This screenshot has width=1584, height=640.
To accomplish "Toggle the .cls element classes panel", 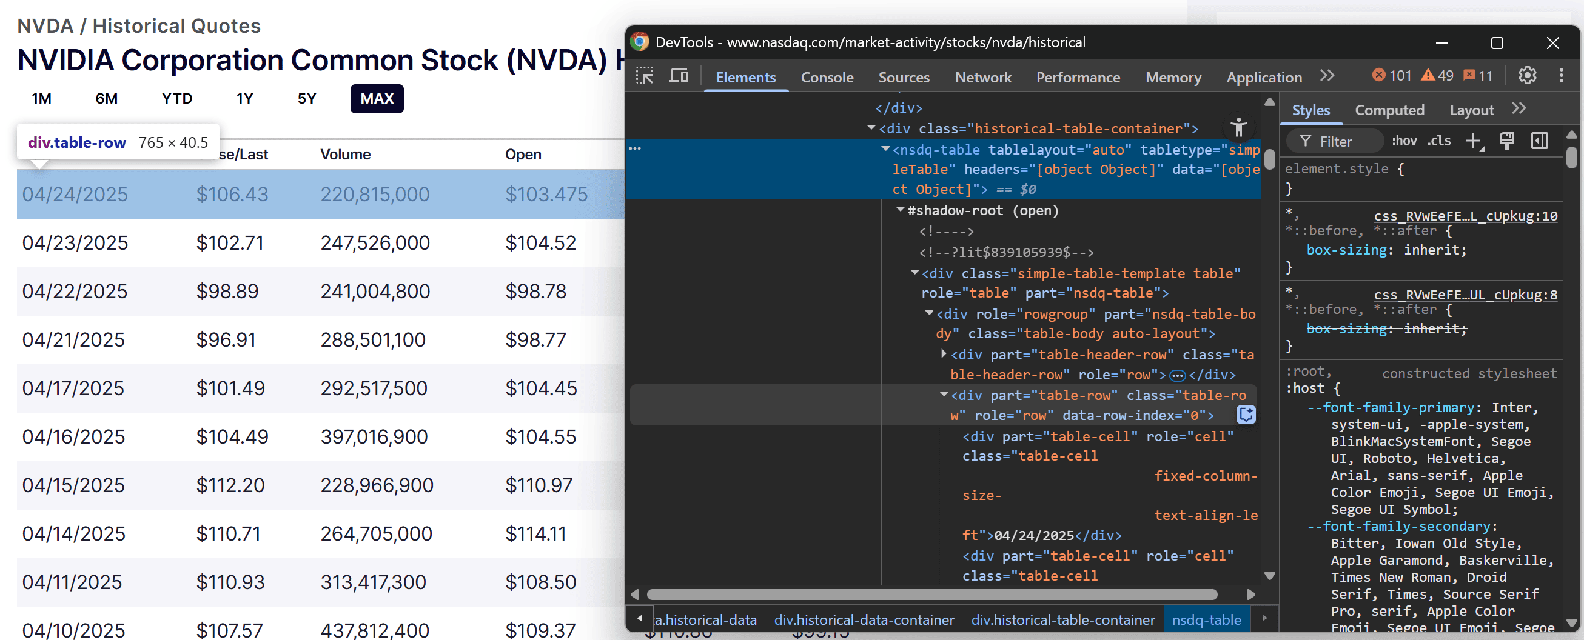I will coord(1439,141).
